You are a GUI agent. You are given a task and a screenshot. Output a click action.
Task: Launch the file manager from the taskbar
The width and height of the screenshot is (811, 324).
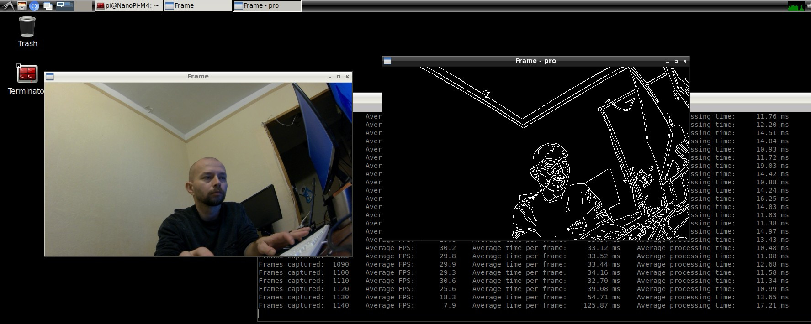21,6
